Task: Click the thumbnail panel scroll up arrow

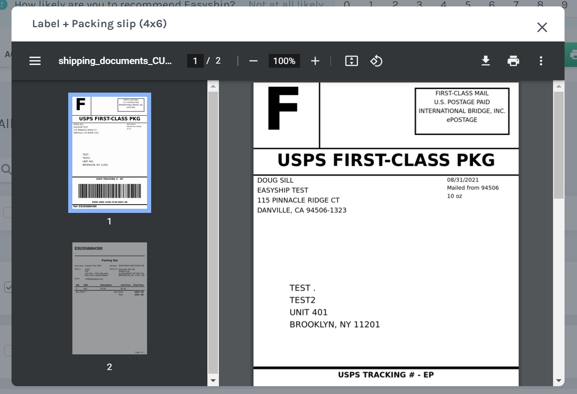Action: click(213, 86)
